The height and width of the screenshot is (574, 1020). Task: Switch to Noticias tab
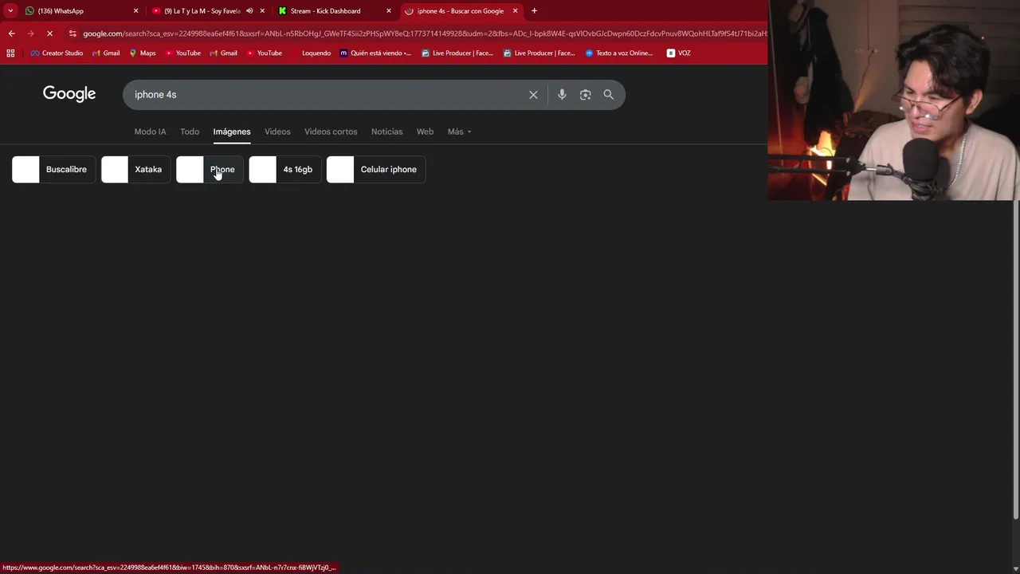pyautogui.click(x=386, y=132)
